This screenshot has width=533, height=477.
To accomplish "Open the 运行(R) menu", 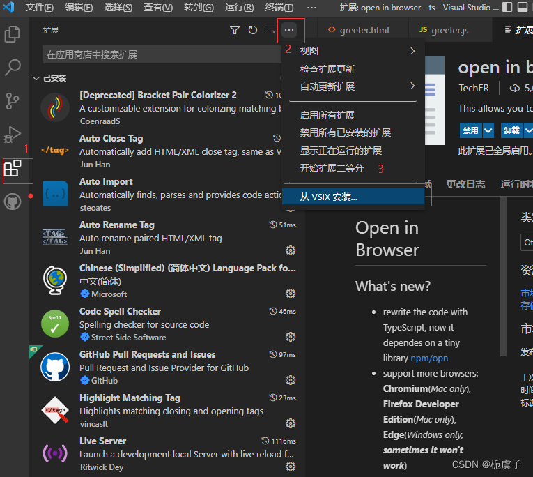I will [239, 8].
